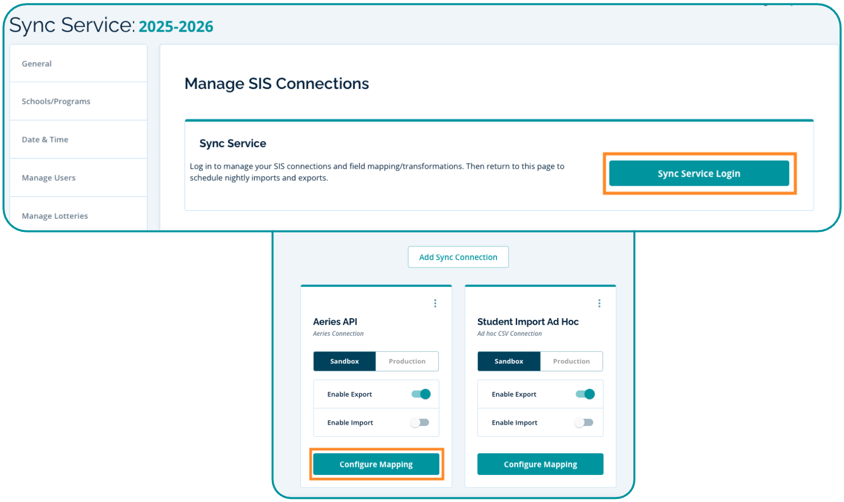Image resolution: width=844 pixels, height=502 pixels.
Task: Open General settings in sidebar
Action: pos(37,64)
